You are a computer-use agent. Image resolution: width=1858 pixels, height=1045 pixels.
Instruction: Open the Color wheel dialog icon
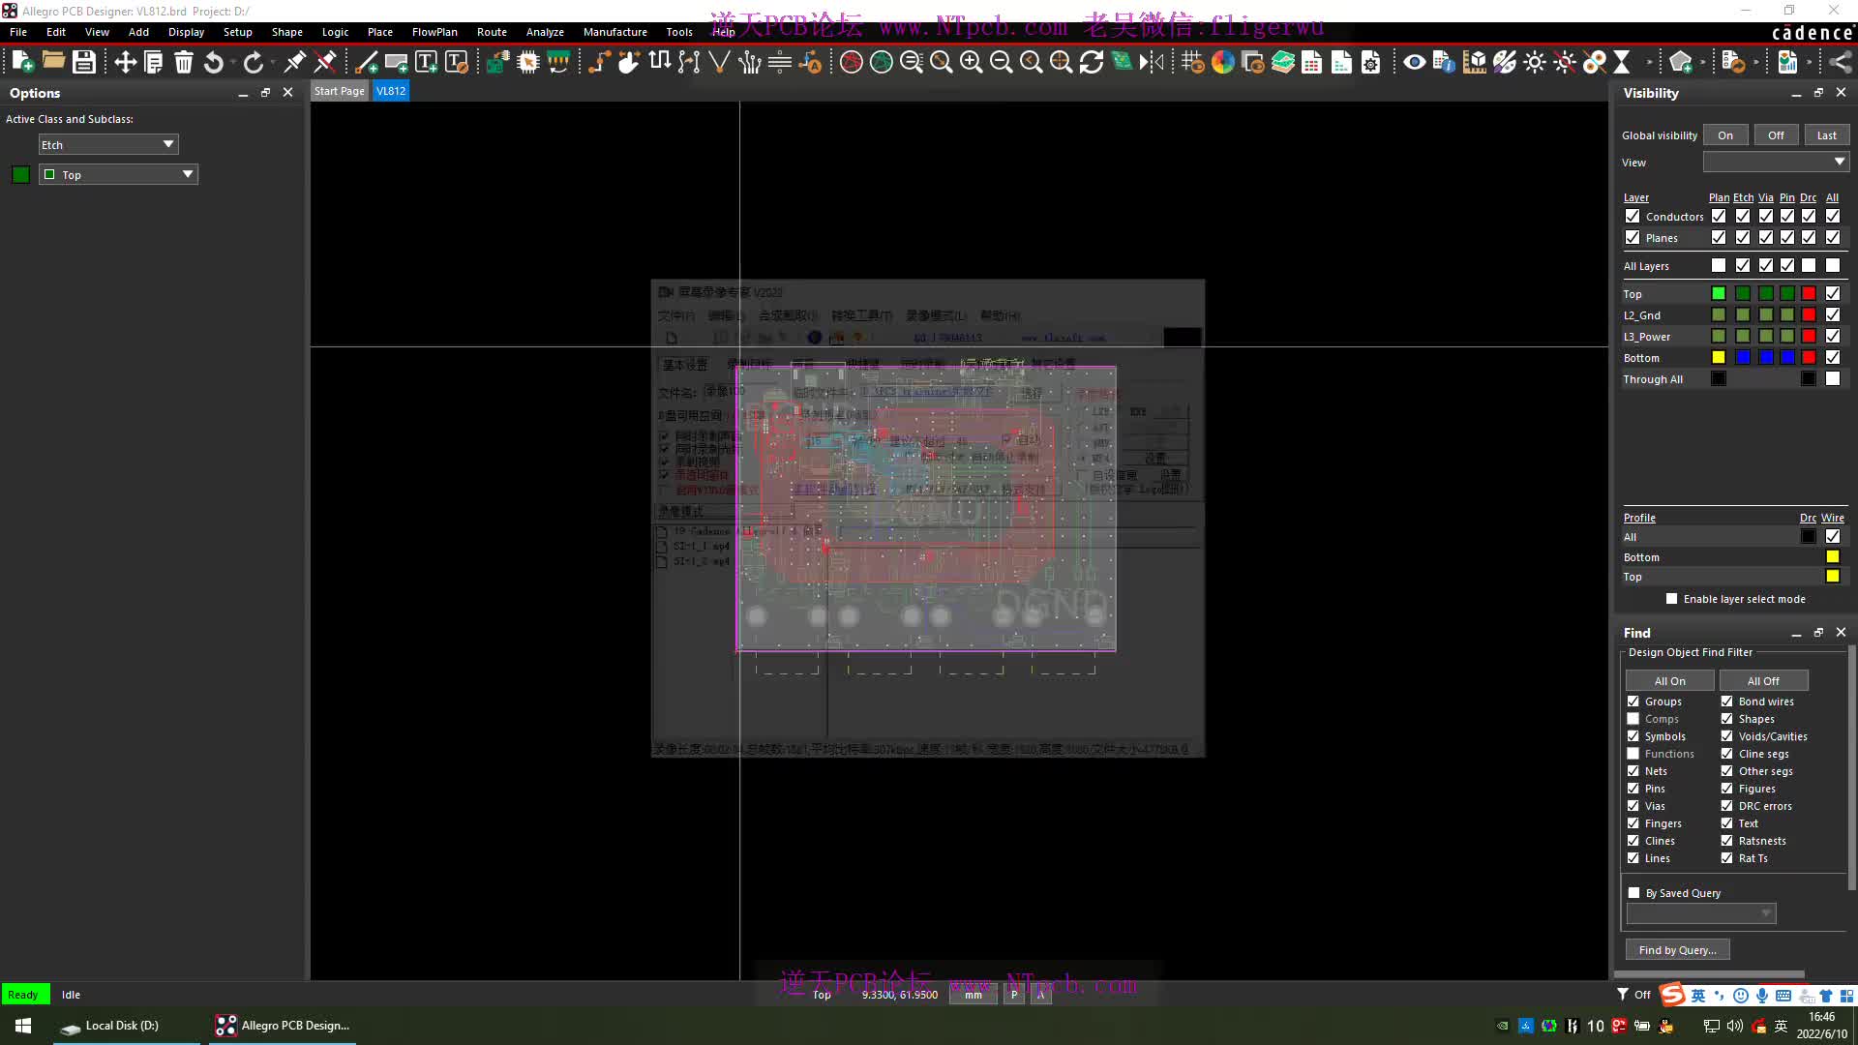tap(1223, 63)
